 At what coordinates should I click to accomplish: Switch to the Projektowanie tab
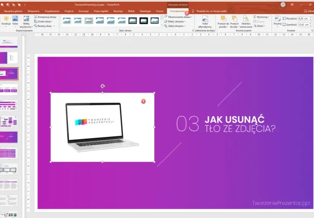click(x=52, y=11)
